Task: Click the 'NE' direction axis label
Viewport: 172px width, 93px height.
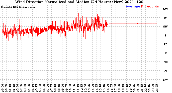Action: pos(166,62)
